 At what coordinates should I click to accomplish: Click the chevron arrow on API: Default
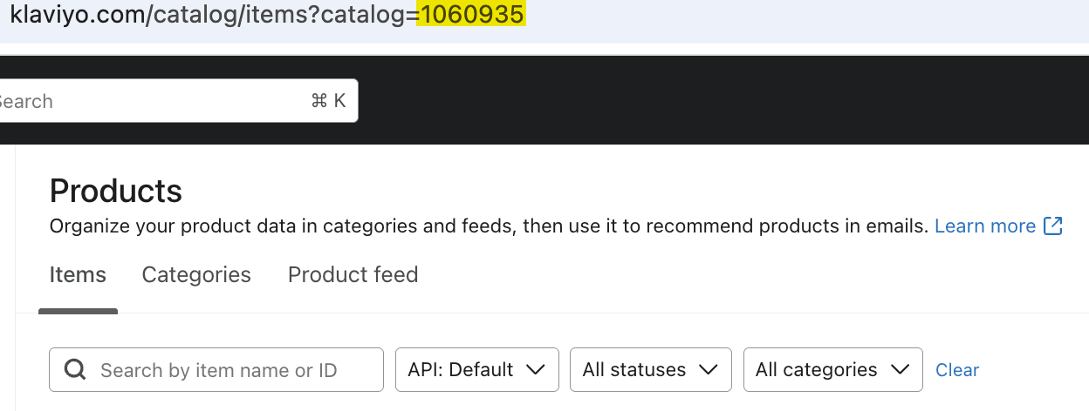coord(536,370)
